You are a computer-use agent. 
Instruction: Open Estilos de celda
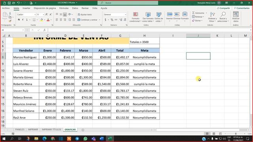click(x=159, y=17)
